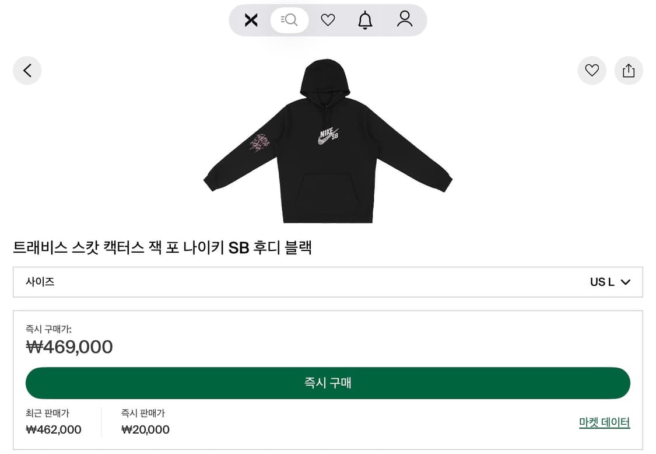Open the size chevron to change sizes

tap(626, 282)
